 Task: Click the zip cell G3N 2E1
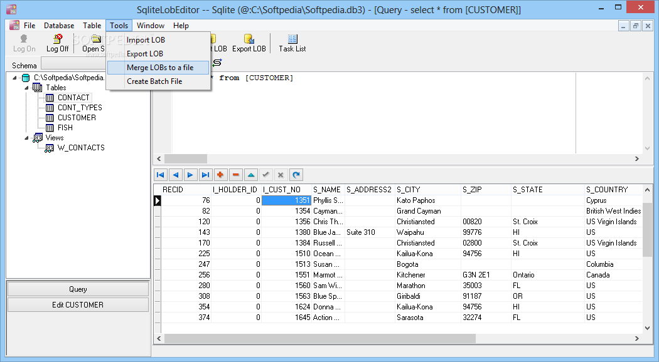(486, 275)
